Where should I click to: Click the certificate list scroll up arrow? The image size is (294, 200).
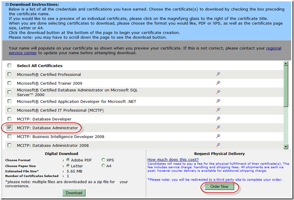tap(286, 64)
